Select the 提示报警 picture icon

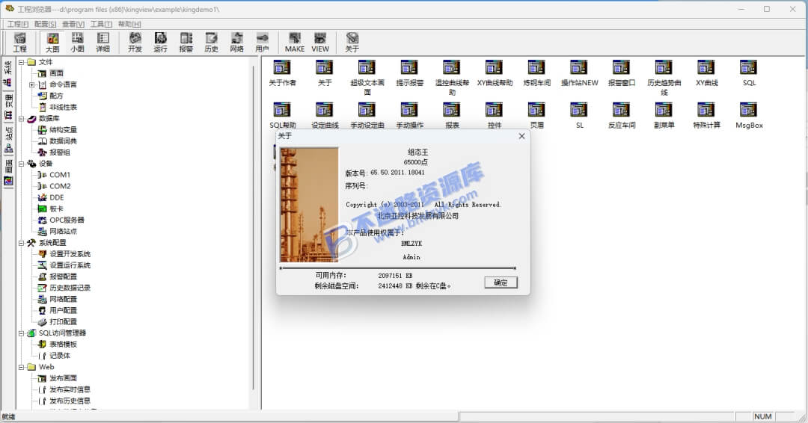pyautogui.click(x=410, y=73)
